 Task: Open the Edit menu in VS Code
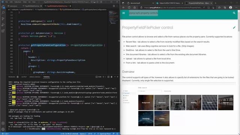11,2
